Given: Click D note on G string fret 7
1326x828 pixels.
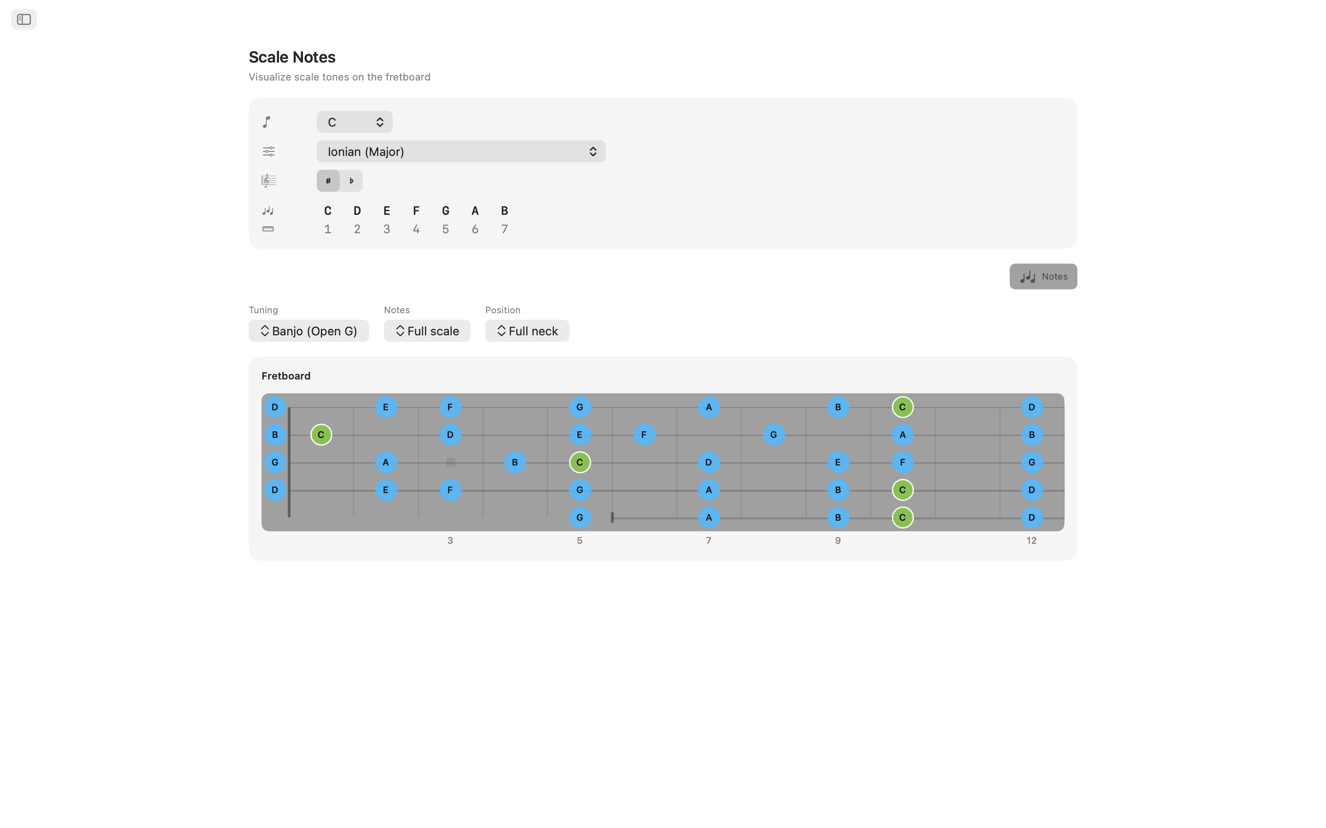Looking at the screenshot, I should click(x=709, y=462).
